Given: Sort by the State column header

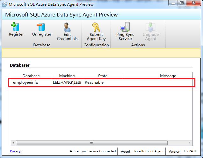Looking at the screenshot, I should (x=103, y=76).
